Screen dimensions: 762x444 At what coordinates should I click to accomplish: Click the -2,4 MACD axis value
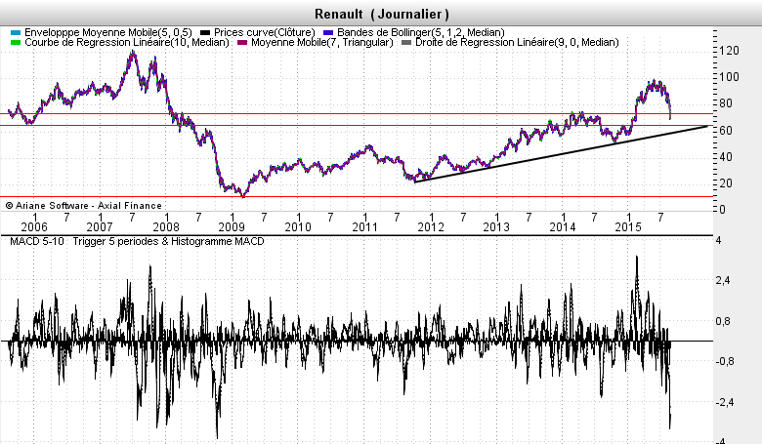[723, 402]
